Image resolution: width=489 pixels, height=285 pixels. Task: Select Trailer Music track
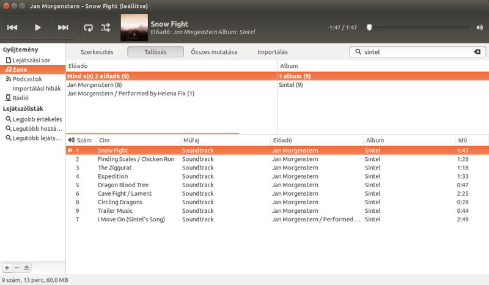point(278,211)
